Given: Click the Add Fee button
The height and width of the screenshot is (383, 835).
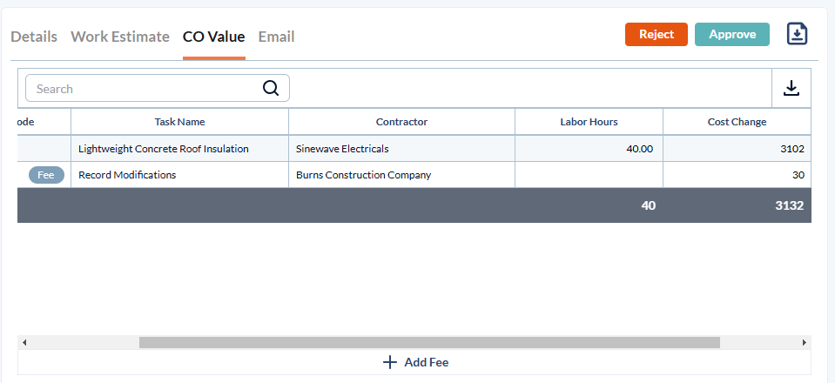Looking at the screenshot, I should tap(415, 362).
